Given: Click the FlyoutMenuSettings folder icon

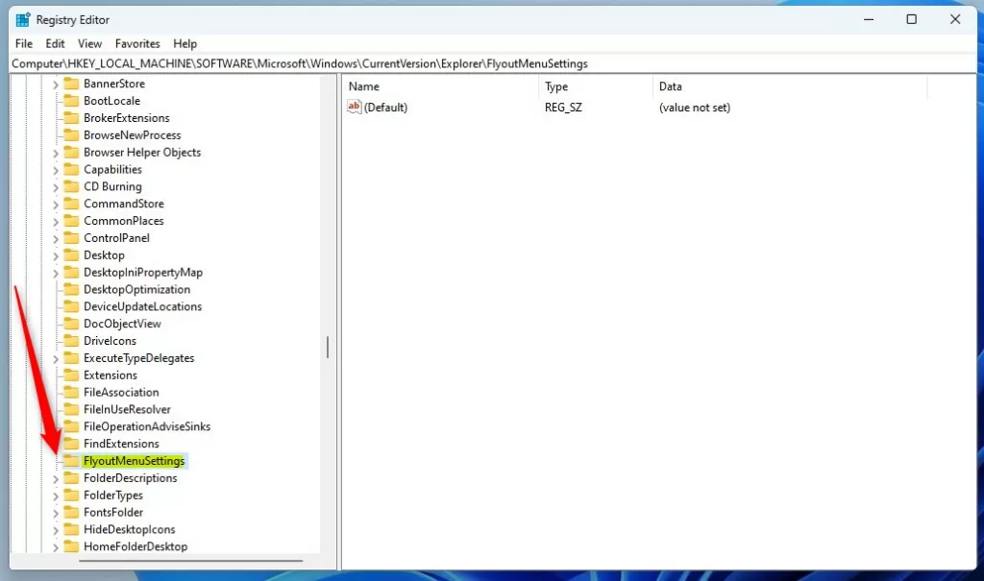Looking at the screenshot, I should [x=71, y=461].
